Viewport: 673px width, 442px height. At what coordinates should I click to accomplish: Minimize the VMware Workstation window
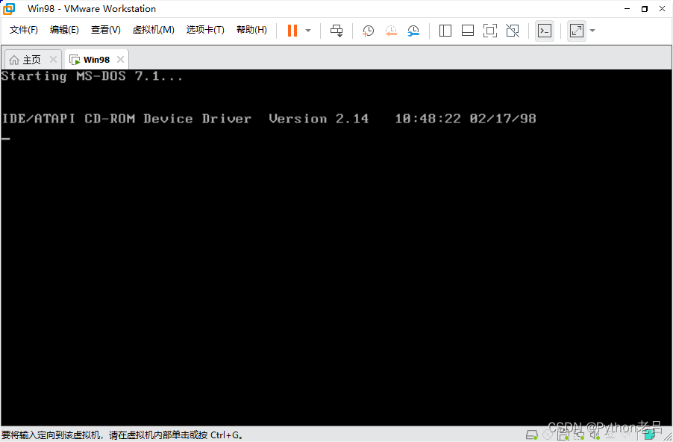click(627, 9)
